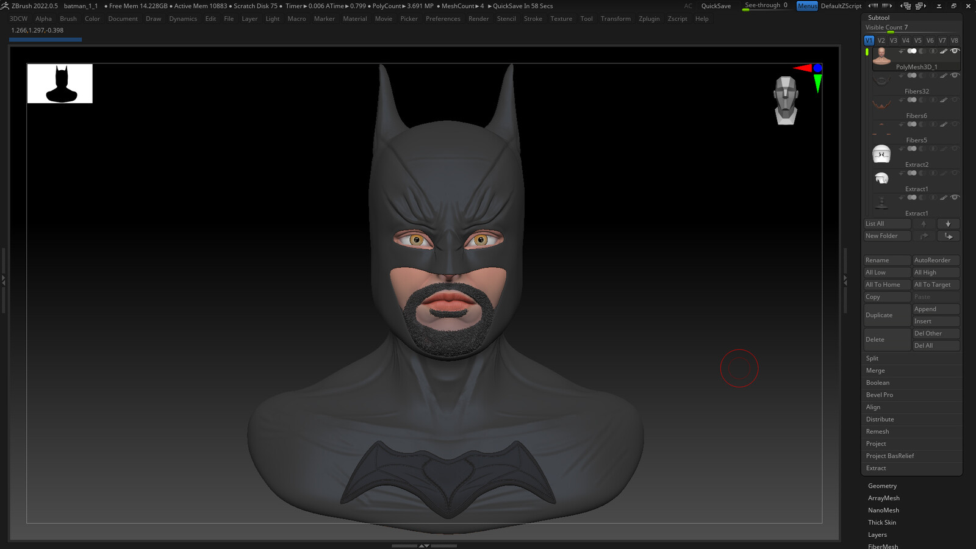Load next user interface layout arrow
The width and height of the screenshot is (976, 549).
[921, 5]
